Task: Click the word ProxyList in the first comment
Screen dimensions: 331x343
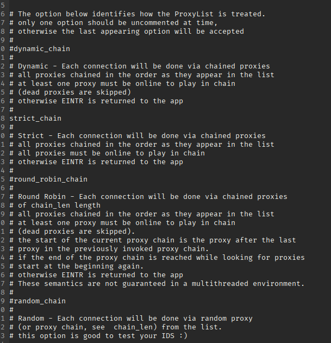Action: click(x=194, y=14)
